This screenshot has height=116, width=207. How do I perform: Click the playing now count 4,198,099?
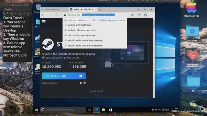(x=78, y=67)
